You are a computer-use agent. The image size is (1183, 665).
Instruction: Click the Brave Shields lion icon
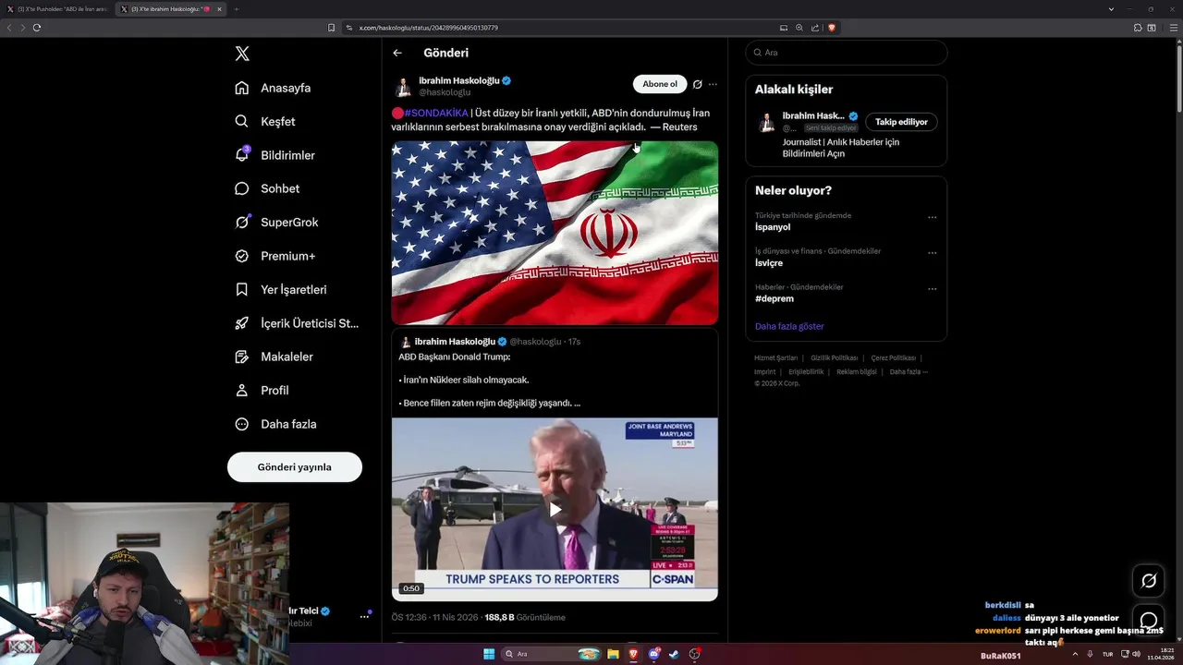click(832, 28)
